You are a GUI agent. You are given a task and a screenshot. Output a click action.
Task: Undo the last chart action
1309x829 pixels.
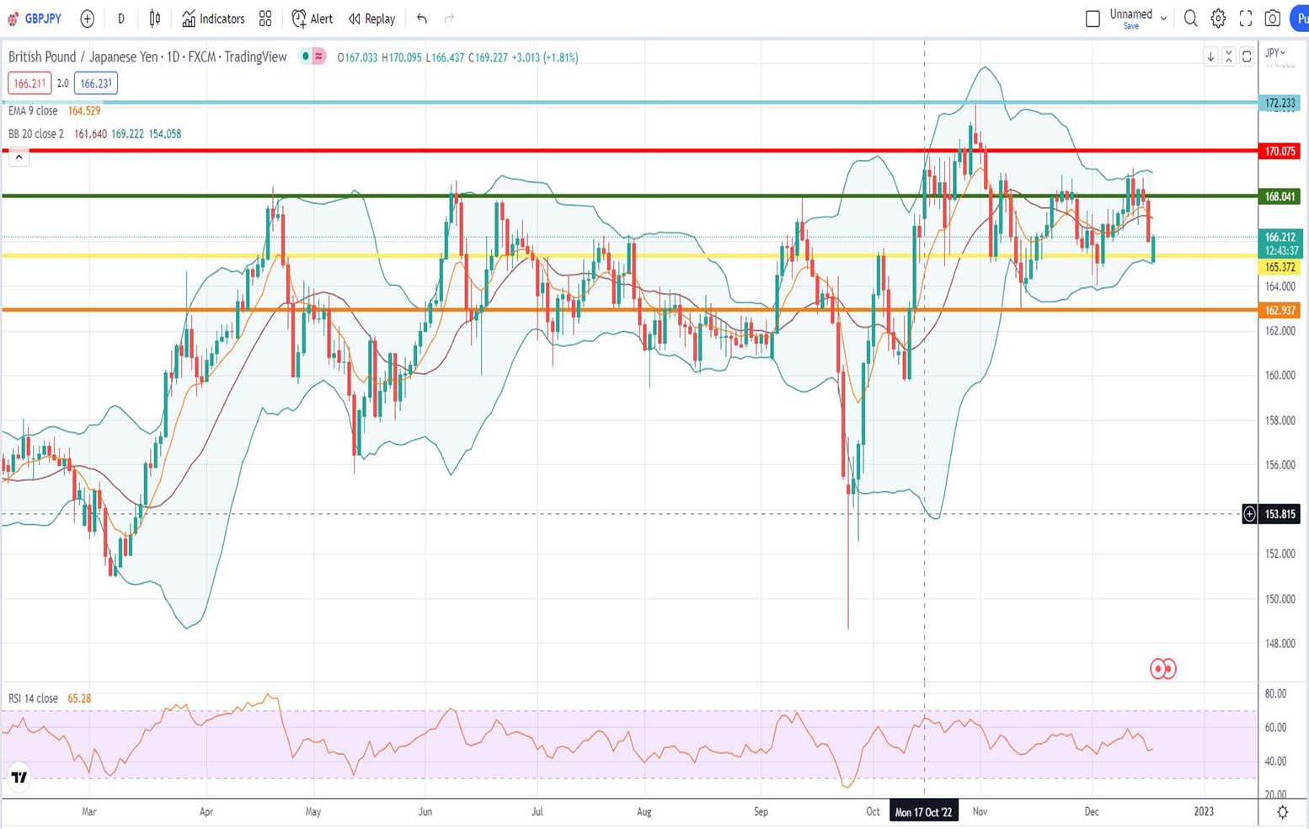(421, 18)
